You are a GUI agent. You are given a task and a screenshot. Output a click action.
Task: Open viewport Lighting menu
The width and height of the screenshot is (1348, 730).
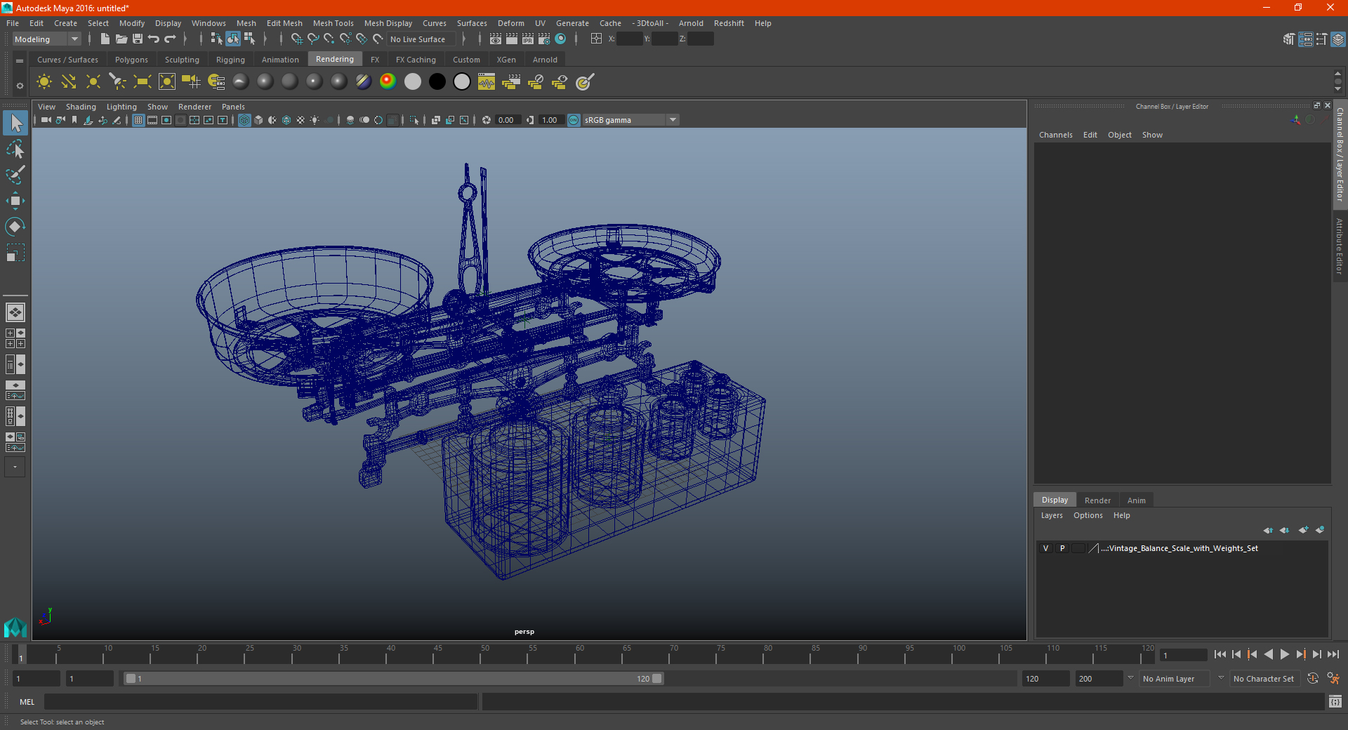(121, 107)
